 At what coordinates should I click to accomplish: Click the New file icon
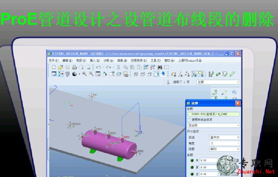coord(54,67)
